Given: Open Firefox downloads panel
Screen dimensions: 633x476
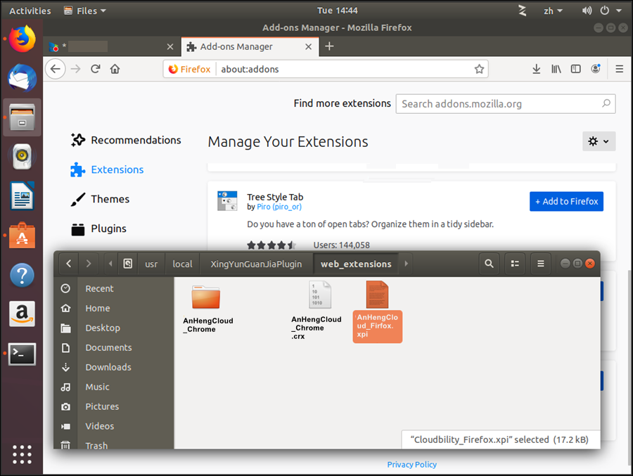Looking at the screenshot, I should 536,69.
